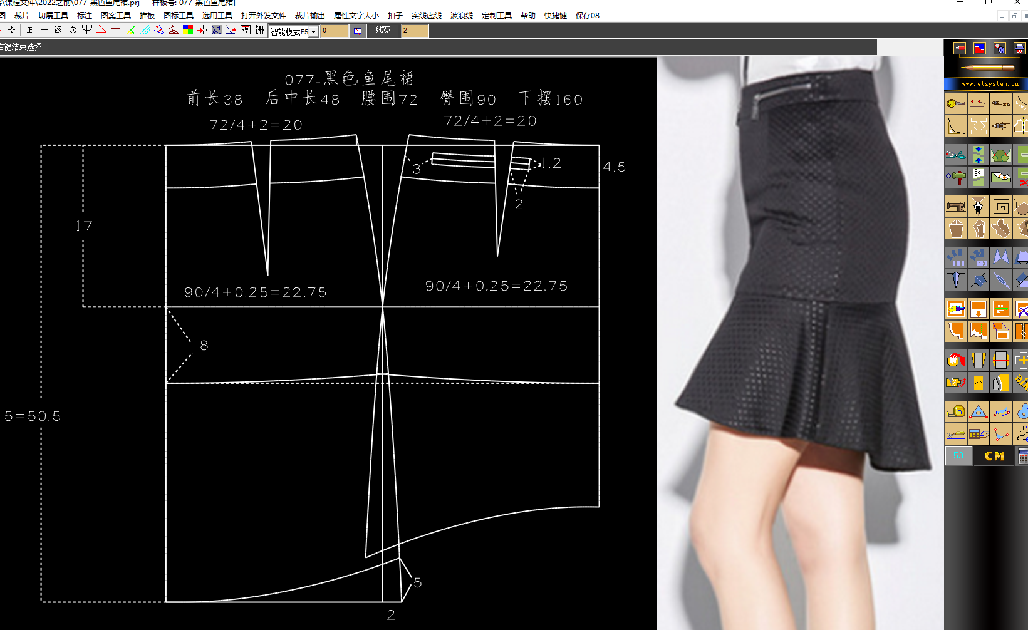Expand the 智能模式F5 mode dropdown
Image resolution: width=1028 pixels, height=630 pixels.
[294, 31]
